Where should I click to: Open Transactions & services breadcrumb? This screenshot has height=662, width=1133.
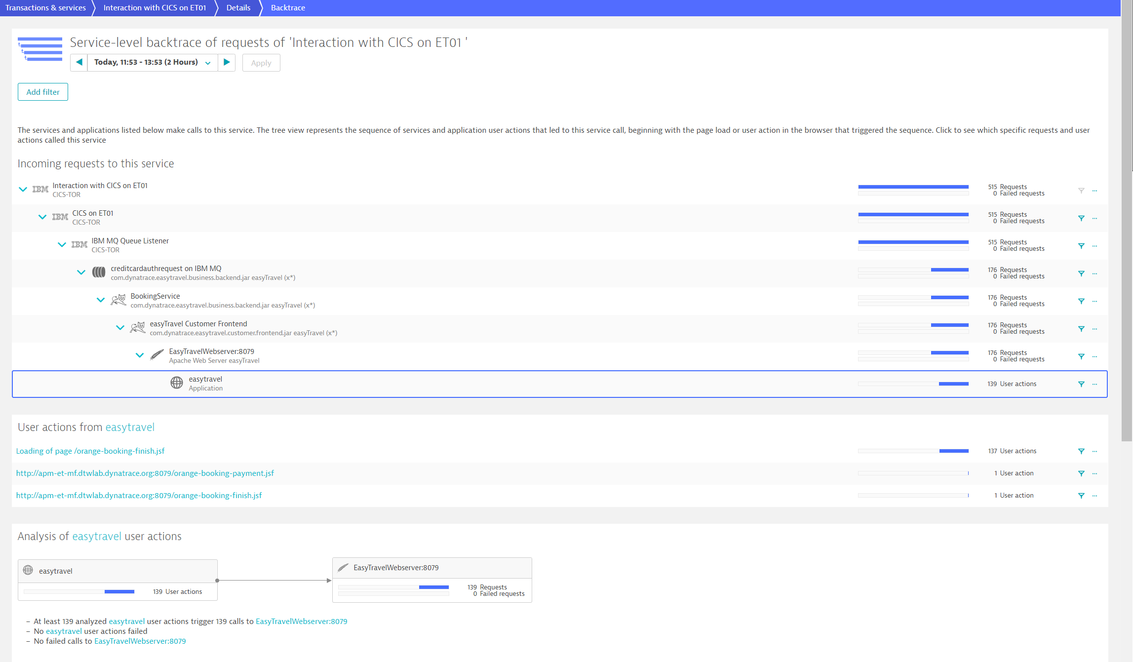[45, 8]
